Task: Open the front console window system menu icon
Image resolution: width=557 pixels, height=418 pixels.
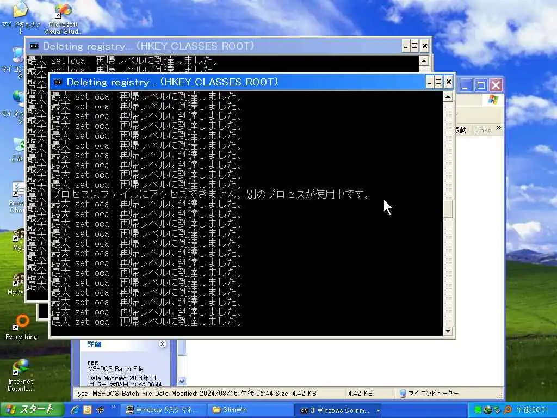Action: point(58,82)
